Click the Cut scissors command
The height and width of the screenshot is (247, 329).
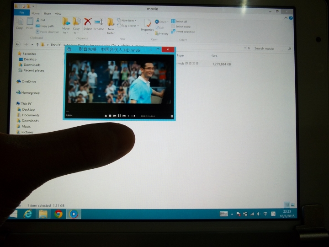click(x=41, y=20)
